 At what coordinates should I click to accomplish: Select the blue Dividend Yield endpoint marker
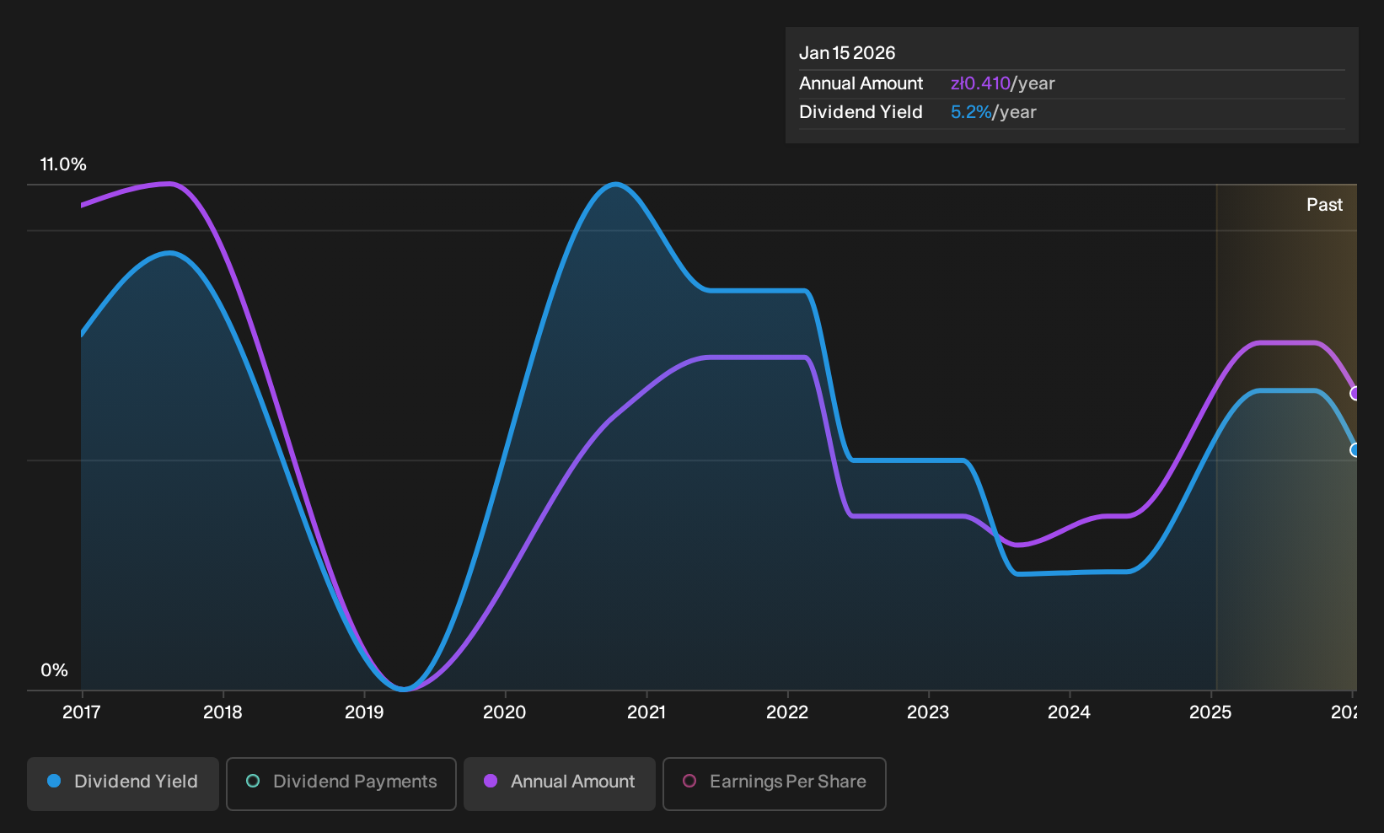click(1355, 450)
